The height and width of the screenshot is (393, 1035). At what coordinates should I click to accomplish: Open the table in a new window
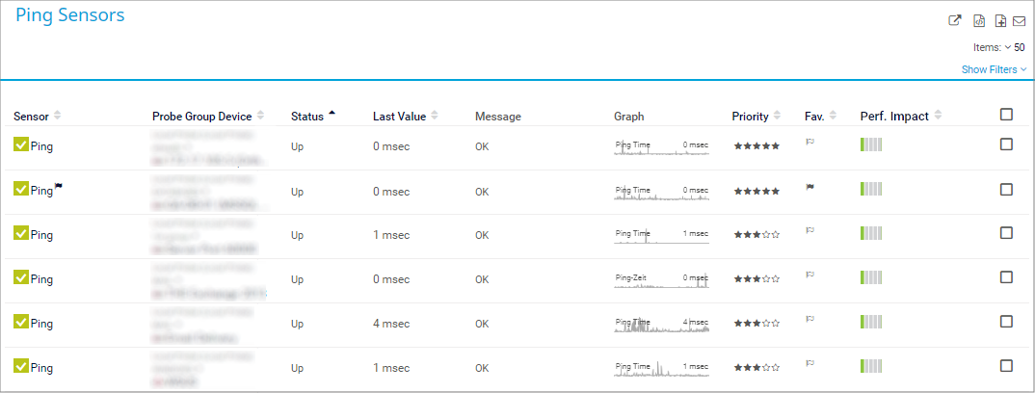(955, 21)
